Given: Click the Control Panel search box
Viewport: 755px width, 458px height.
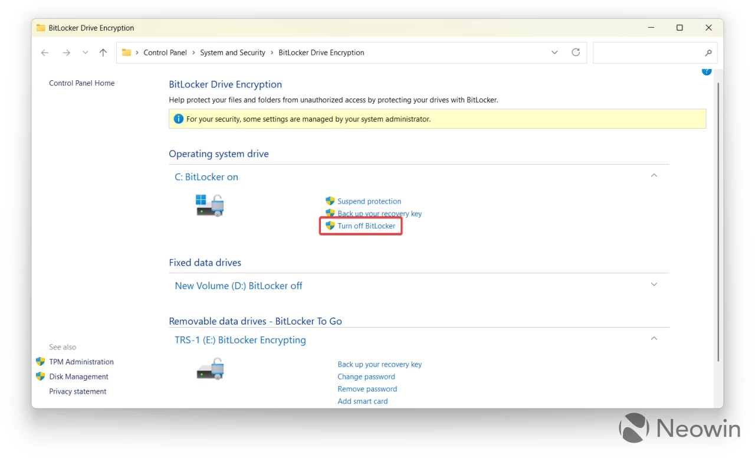Looking at the screenshot, I should (646, 53).
